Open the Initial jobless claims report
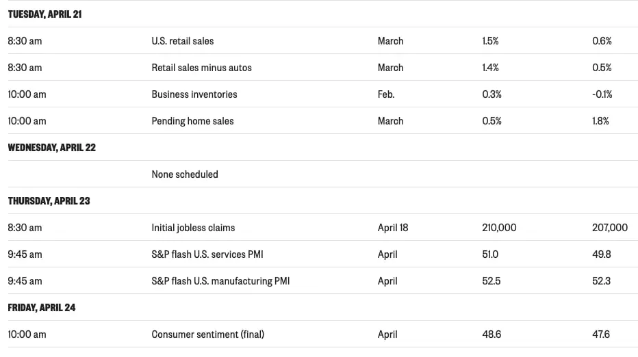Image resolution: width=638 pixels, height=357 pixels. (193, 228)
